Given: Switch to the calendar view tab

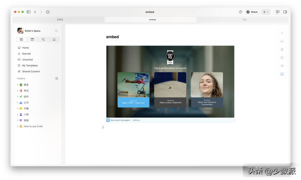Looking at the screenshot, I should [32, 39].
